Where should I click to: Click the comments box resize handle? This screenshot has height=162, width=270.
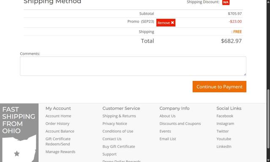[245, 74]
